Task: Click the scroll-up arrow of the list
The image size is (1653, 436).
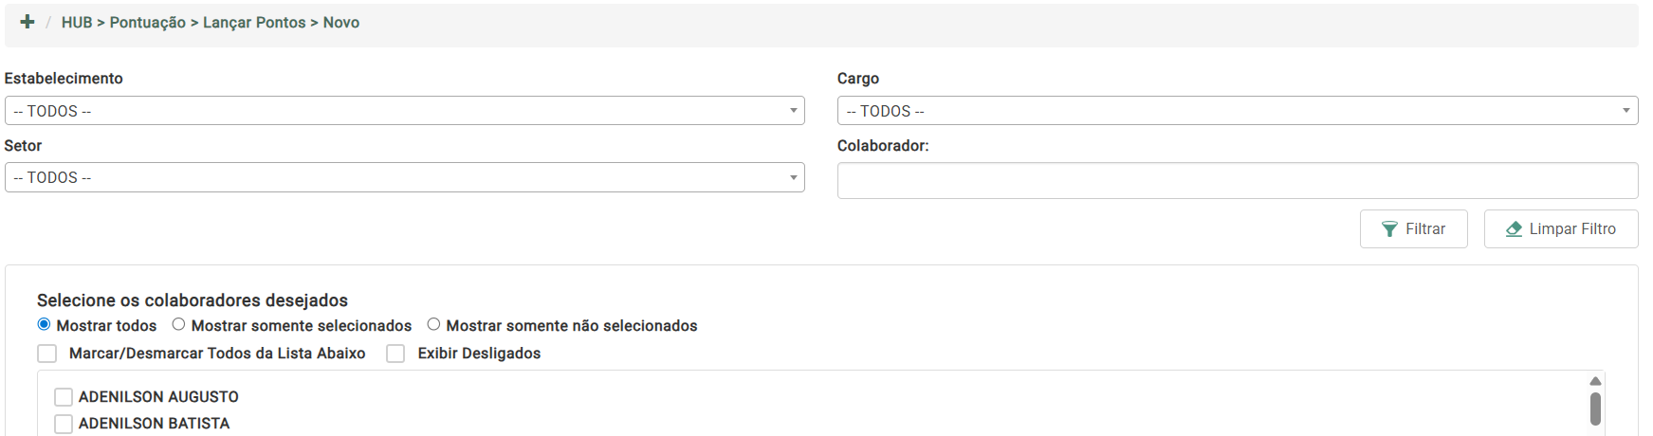Action: pos(1595,381)
